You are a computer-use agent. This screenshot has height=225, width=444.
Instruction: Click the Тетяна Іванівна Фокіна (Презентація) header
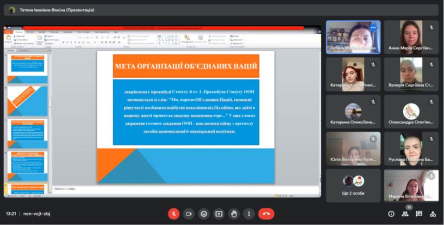57,10
